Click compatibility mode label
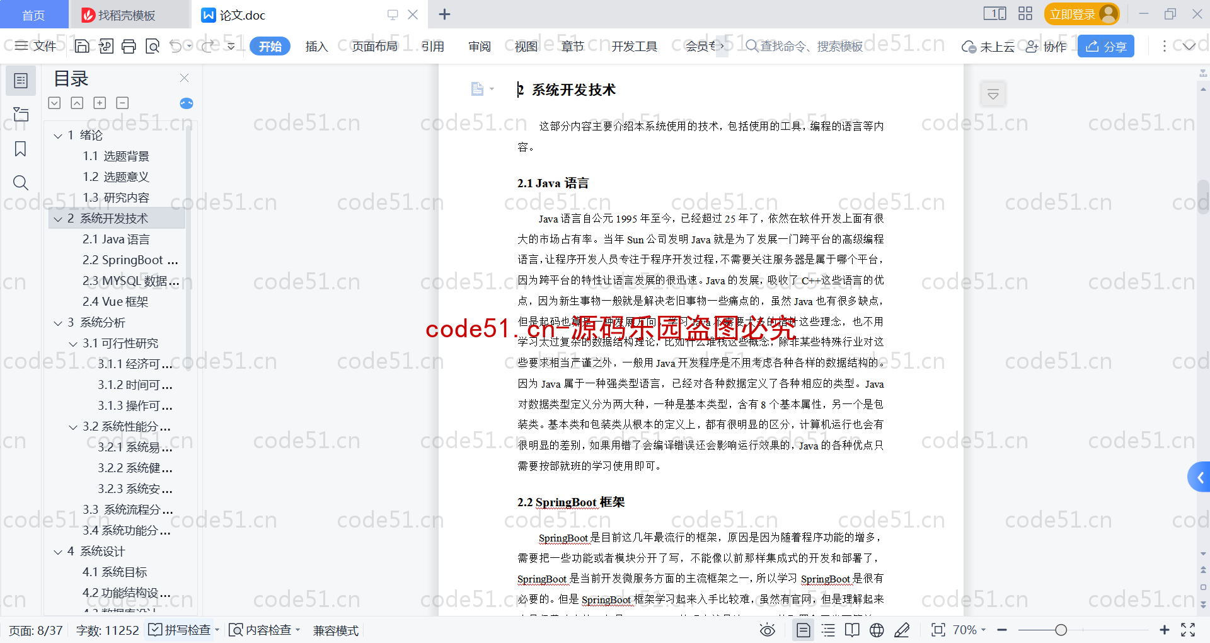 pyautogui.click(x=336, y=630)
